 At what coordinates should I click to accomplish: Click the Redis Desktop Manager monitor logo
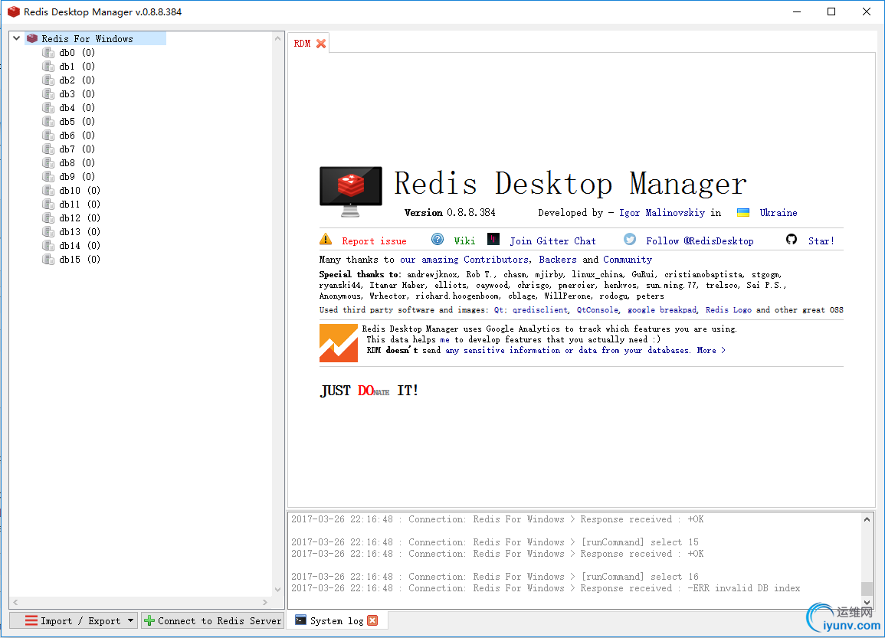[x=350, y=191]
